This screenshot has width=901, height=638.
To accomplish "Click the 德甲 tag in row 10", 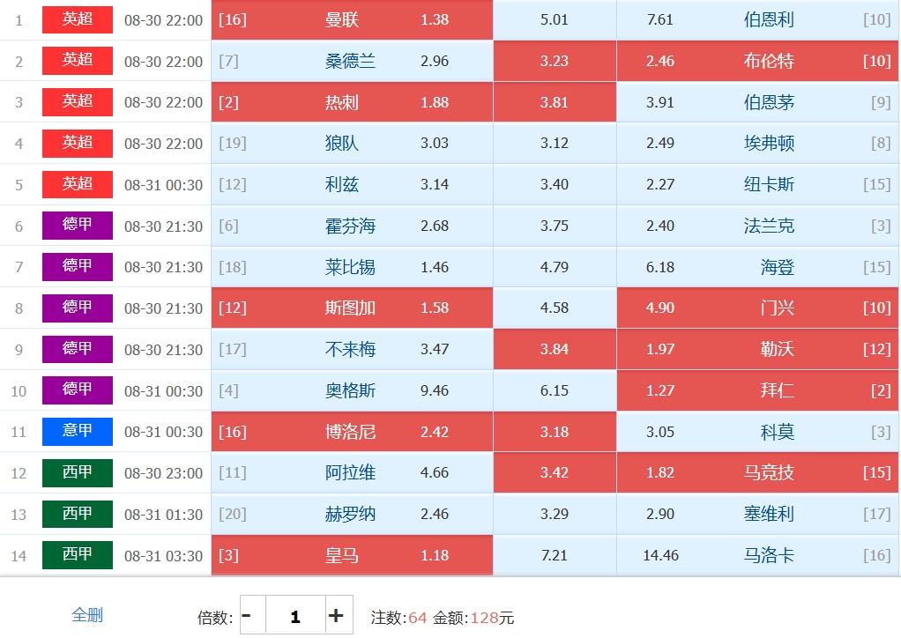I will point(78,390).
